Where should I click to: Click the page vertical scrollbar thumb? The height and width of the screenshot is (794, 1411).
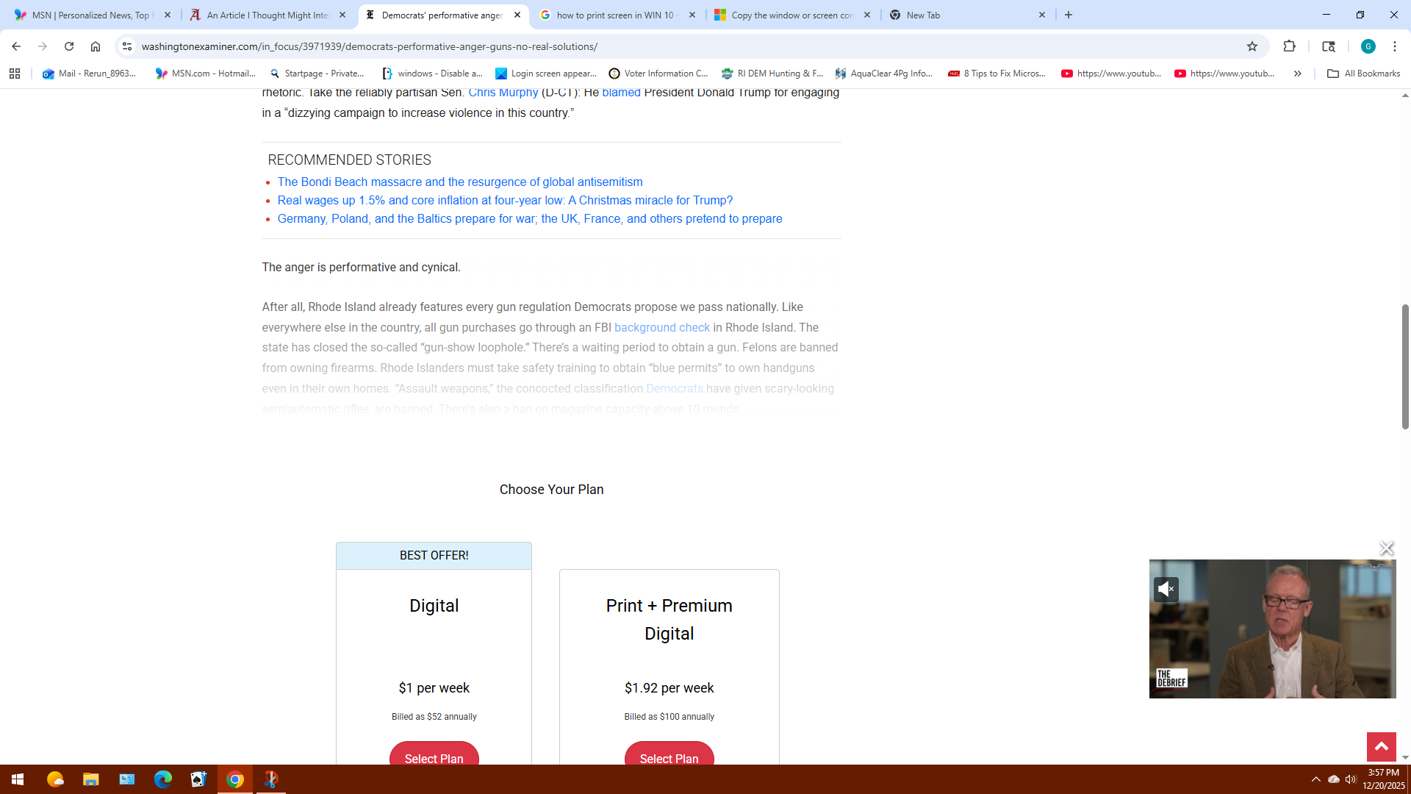[1404, 365]
